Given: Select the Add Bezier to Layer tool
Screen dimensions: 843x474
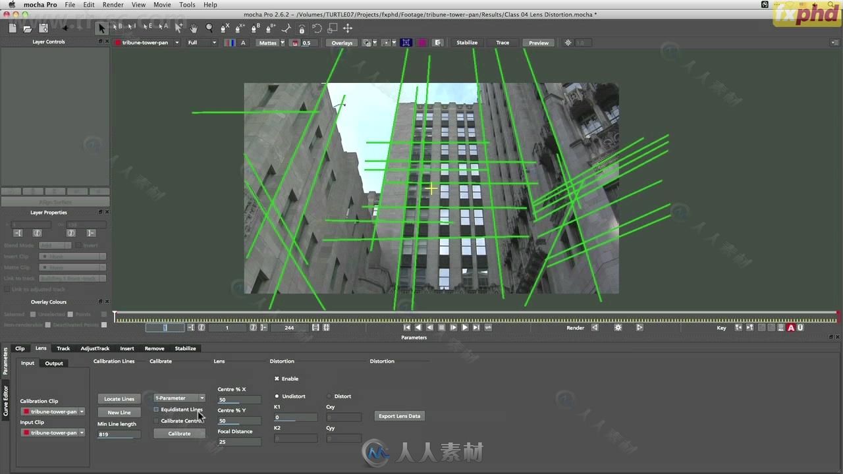Looking at the screenshot, I should coord(271,28).
